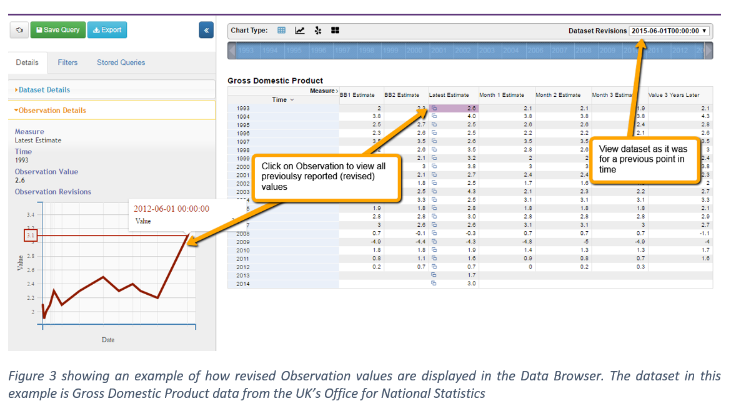731x406 pixels.
Task: Click revisions icon in the 1994 Latest Estimate cell
Action: pyautogui.click(x=434, y=116)
